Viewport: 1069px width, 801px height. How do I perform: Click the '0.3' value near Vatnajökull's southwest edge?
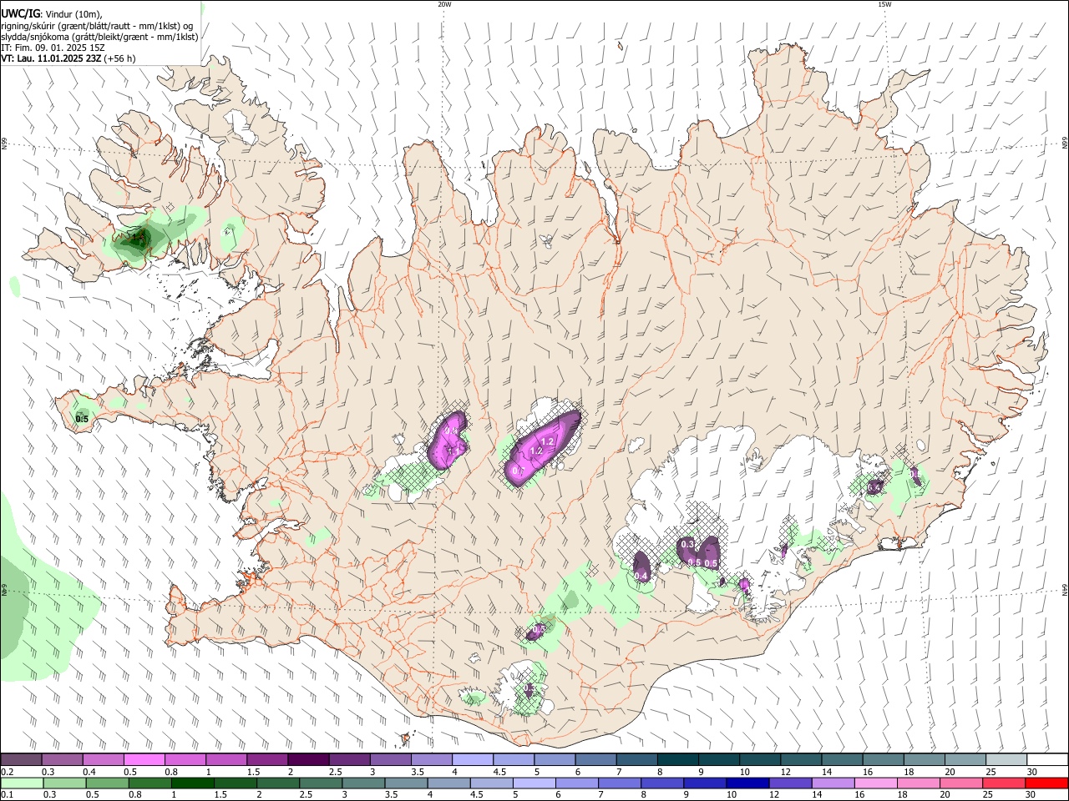687,544
